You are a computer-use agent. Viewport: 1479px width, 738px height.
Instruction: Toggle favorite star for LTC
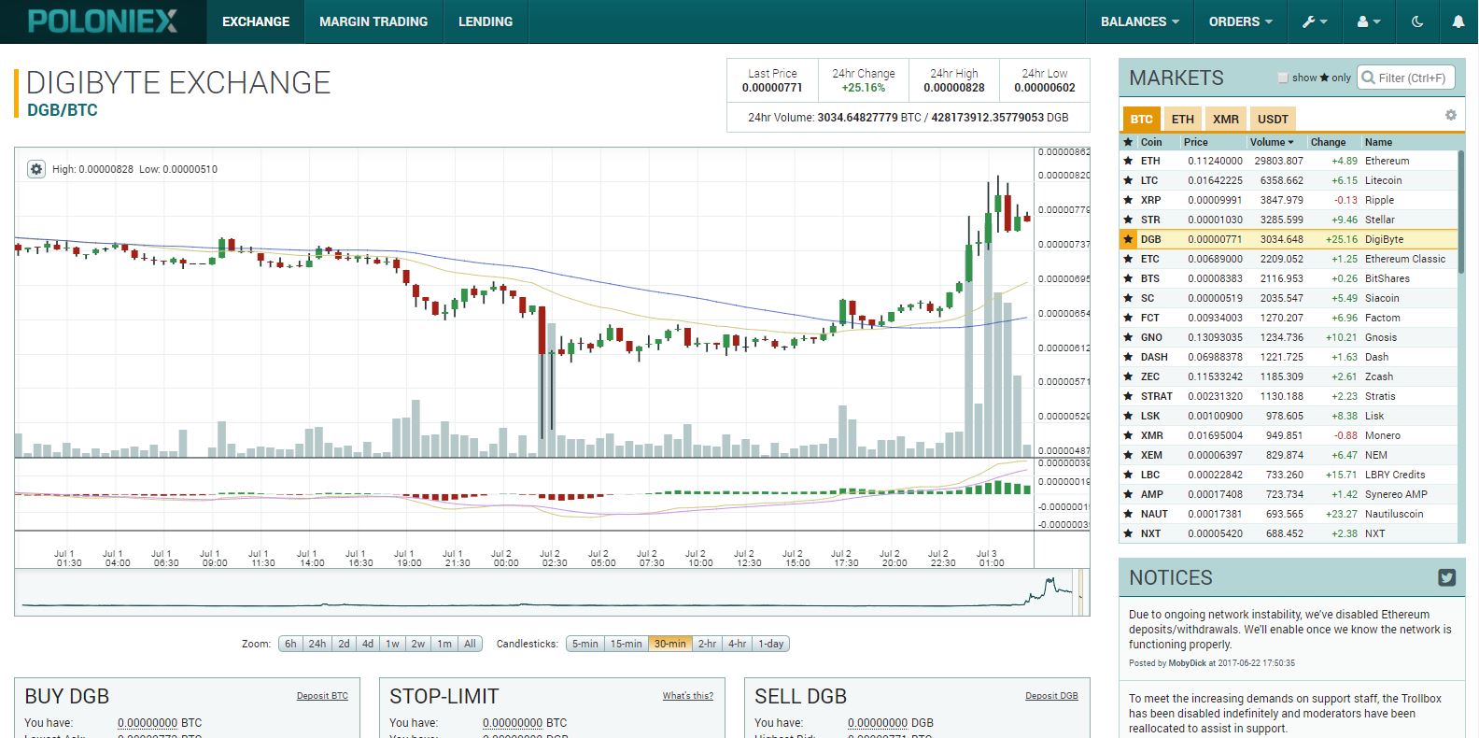pos(1128,180)
